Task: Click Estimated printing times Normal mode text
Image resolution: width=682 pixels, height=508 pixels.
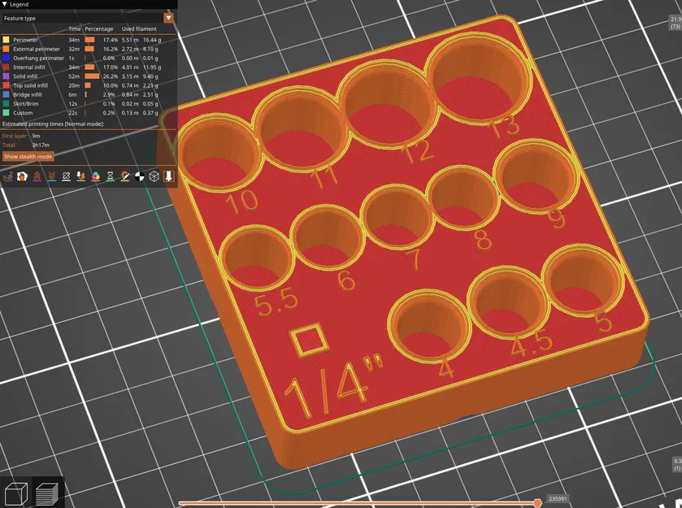Action: [53, 124]
